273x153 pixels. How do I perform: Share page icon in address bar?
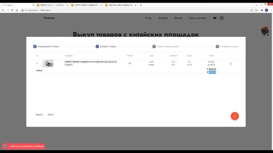coord(252,10)
